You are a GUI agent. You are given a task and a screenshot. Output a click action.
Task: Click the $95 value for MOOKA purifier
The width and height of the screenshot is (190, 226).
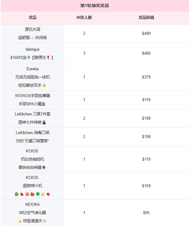click(x=146, y=213)
